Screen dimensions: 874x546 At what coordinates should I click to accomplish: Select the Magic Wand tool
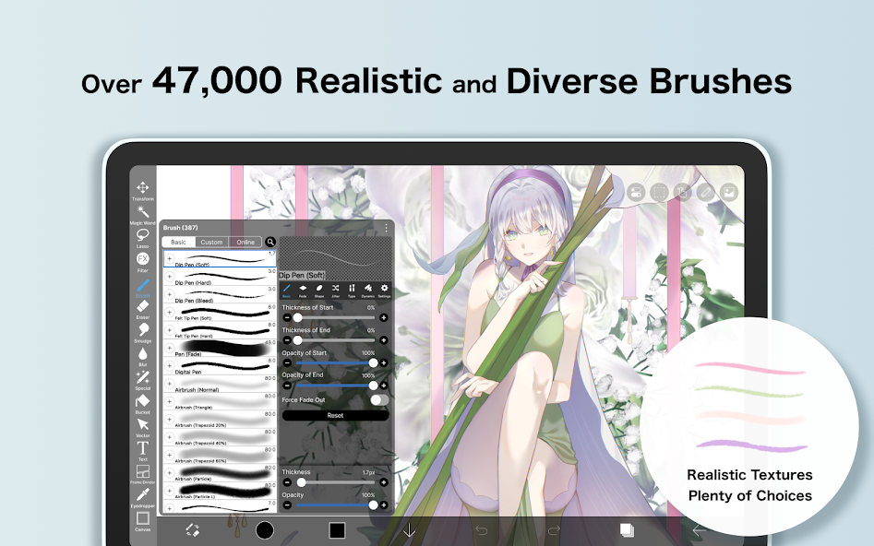coord(143,214)
